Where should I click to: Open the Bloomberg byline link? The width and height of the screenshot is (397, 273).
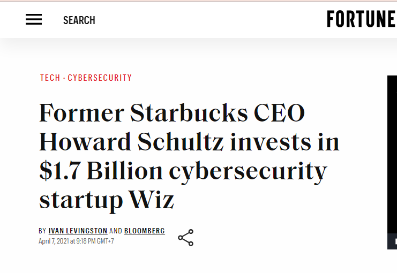coord(145,231)
